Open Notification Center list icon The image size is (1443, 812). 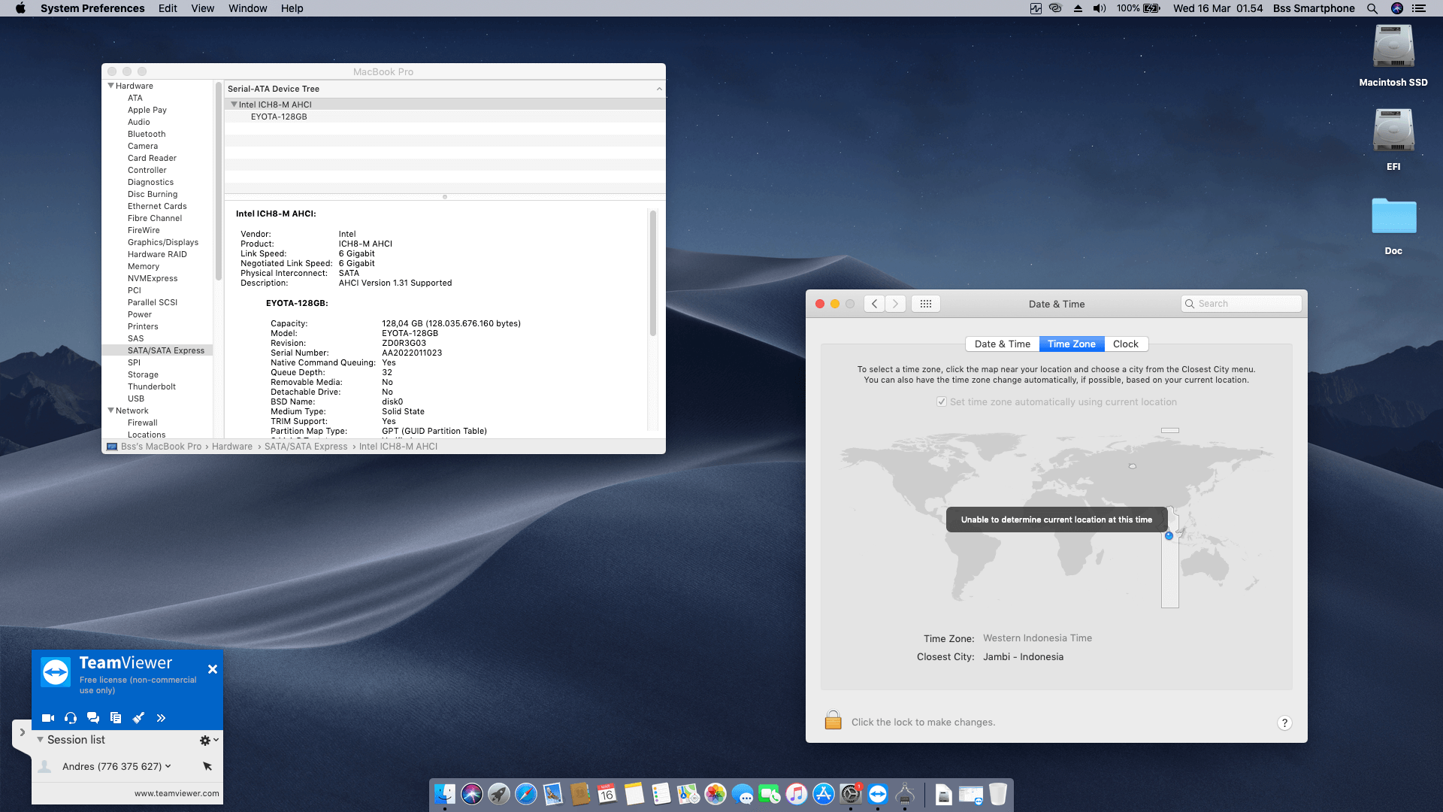coord(1419,8)
